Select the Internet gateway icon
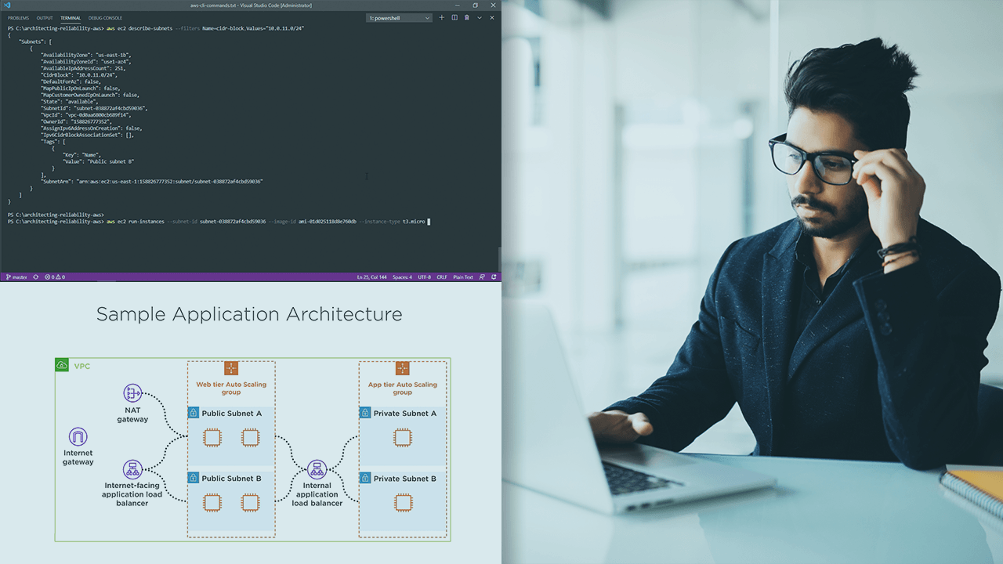1003x564 pixels. pos(78,435)
